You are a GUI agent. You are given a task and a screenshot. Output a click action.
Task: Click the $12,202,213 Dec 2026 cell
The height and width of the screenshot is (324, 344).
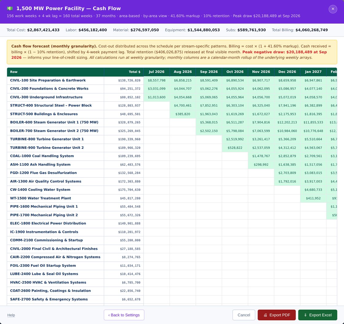[x=287, y=122]
